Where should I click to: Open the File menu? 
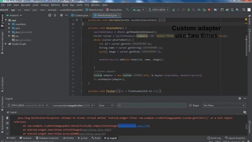3,5
